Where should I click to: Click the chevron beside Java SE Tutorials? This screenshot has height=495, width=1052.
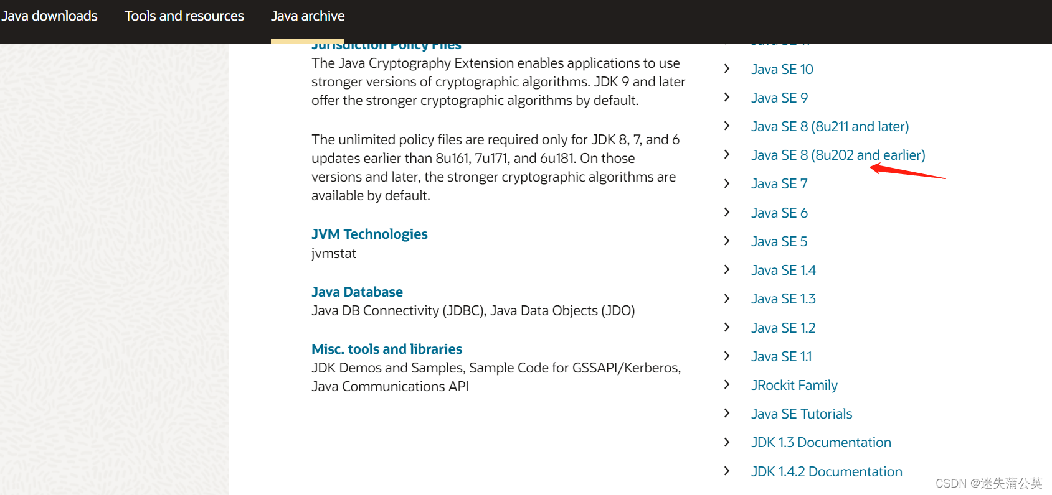(x=726, y=413)
